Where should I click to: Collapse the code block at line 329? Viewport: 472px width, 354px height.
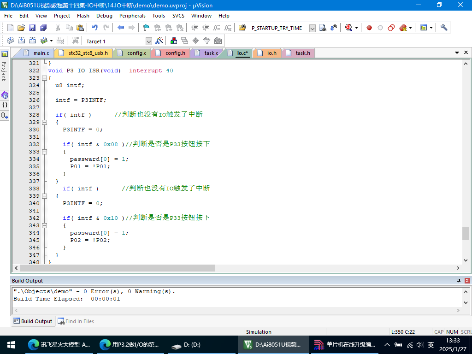44,122
